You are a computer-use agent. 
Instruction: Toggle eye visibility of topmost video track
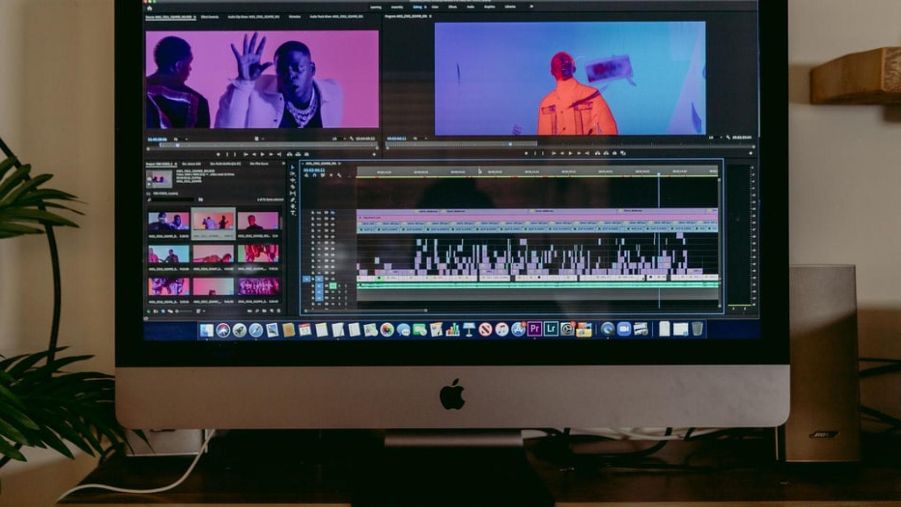333,212
